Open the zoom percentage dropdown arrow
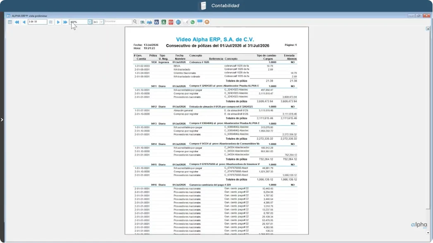The height and width of the screenshot is (243, 433). point(90,22)
